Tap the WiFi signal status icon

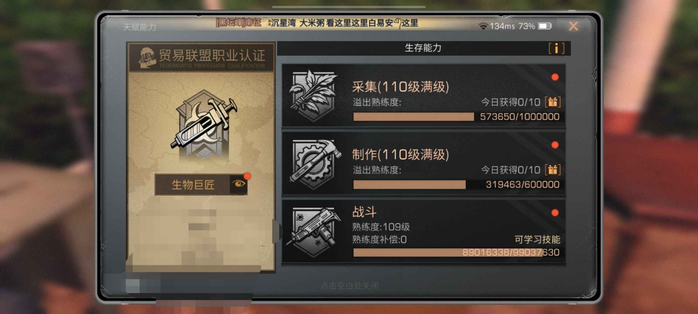click(x=483, y=26)
